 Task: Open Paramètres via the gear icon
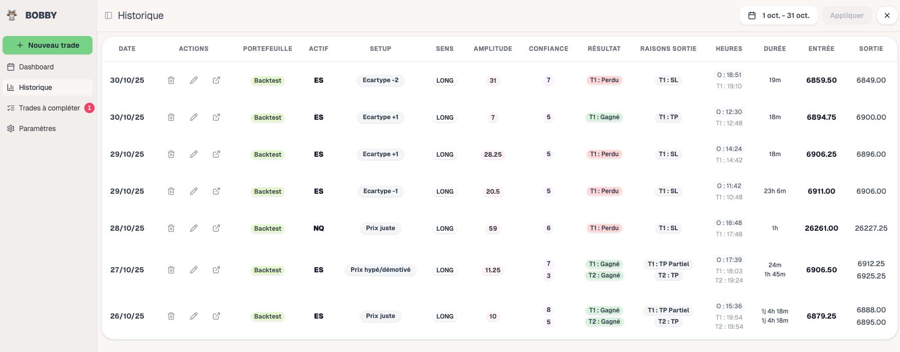[9, 128]
